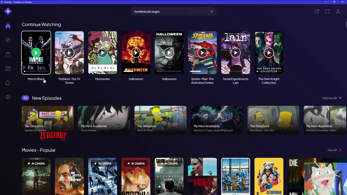Click the Stremio icon in title bar
This screenshot has width=347, height=195.
pos(2,2)
